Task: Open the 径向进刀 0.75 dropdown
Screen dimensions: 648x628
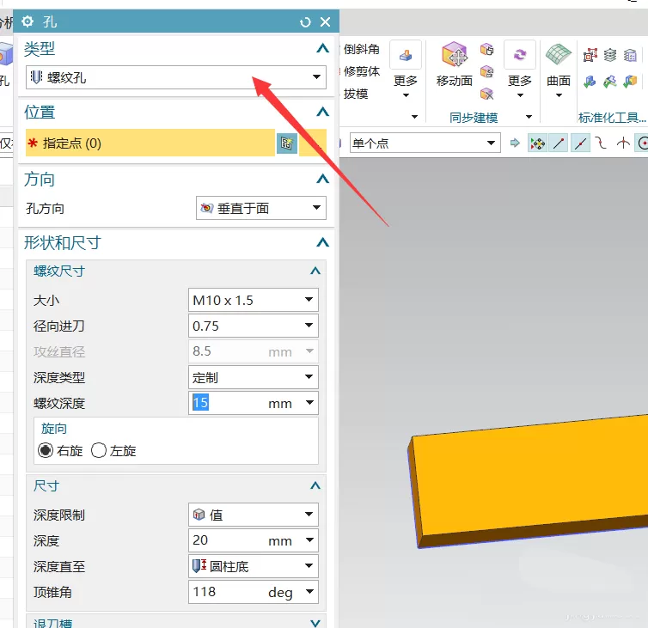Action: (x=254, y=326)
